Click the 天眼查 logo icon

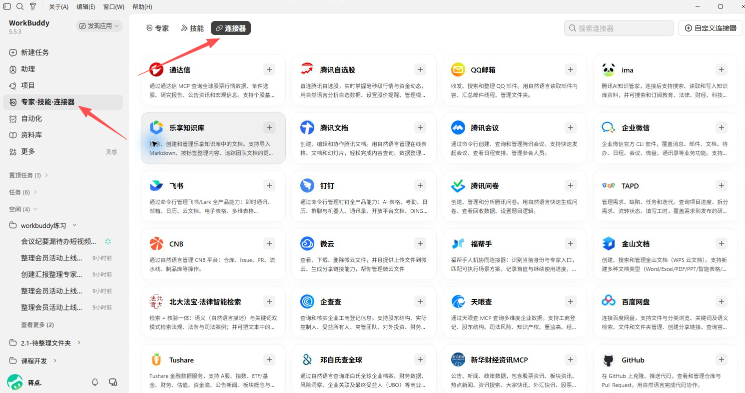(458, 301)
